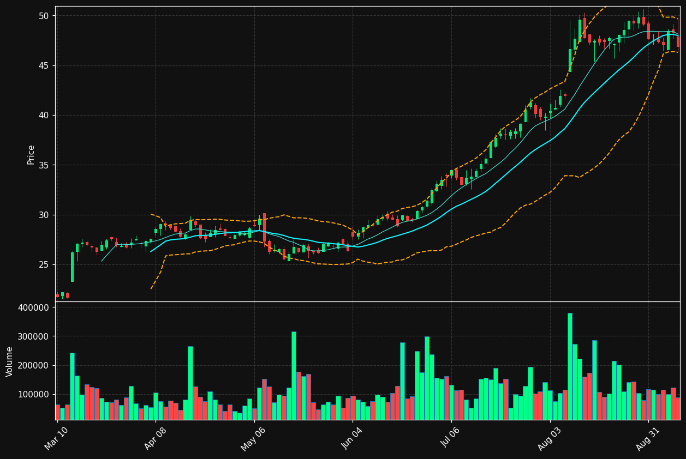The image size is (686, 459).
Task: Pick the "May 06" date label
Action: pyautogui.click(x=254, y=438)
